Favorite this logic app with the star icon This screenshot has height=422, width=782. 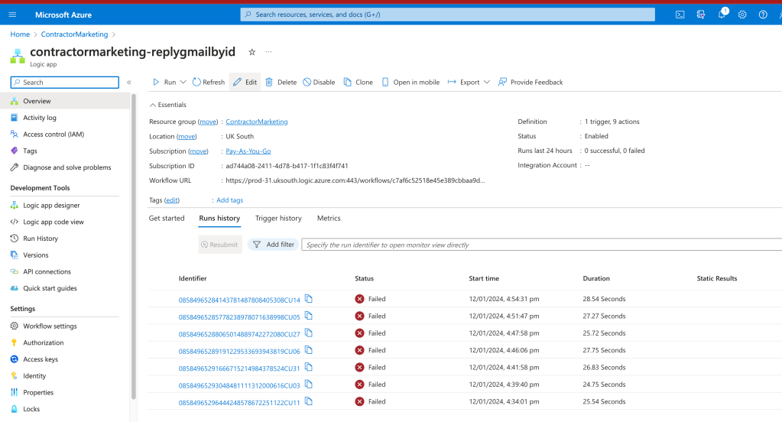click(x=251, y=52)
